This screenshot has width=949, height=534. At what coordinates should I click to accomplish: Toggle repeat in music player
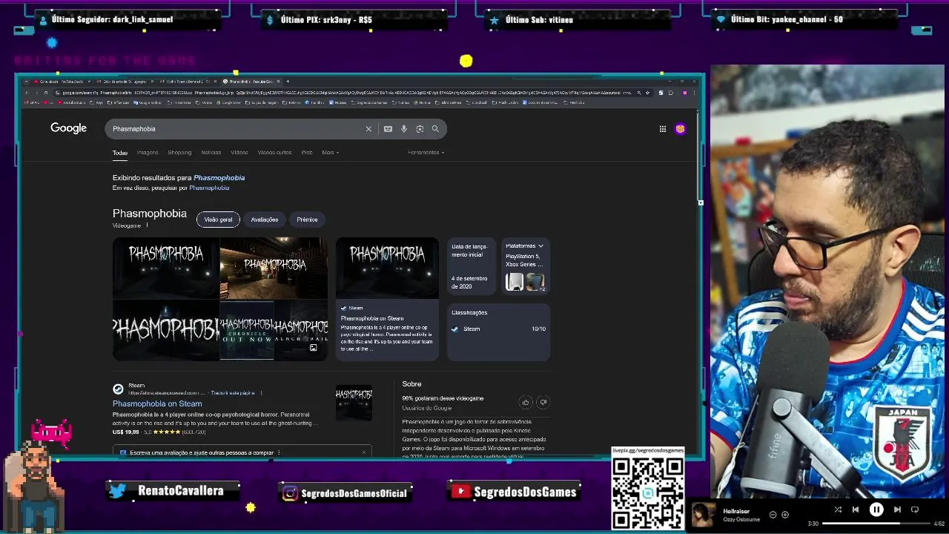point(915,510)
